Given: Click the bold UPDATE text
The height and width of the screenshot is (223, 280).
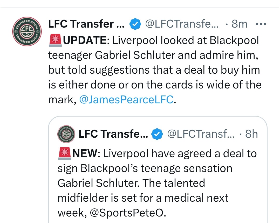Looking at the screenshot, I should (85, 40).
